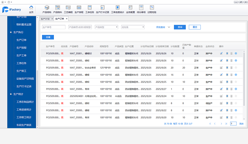The image size is (248, 144).
Task: Delete the 螺帽02 order row
Action: [231, 53]
